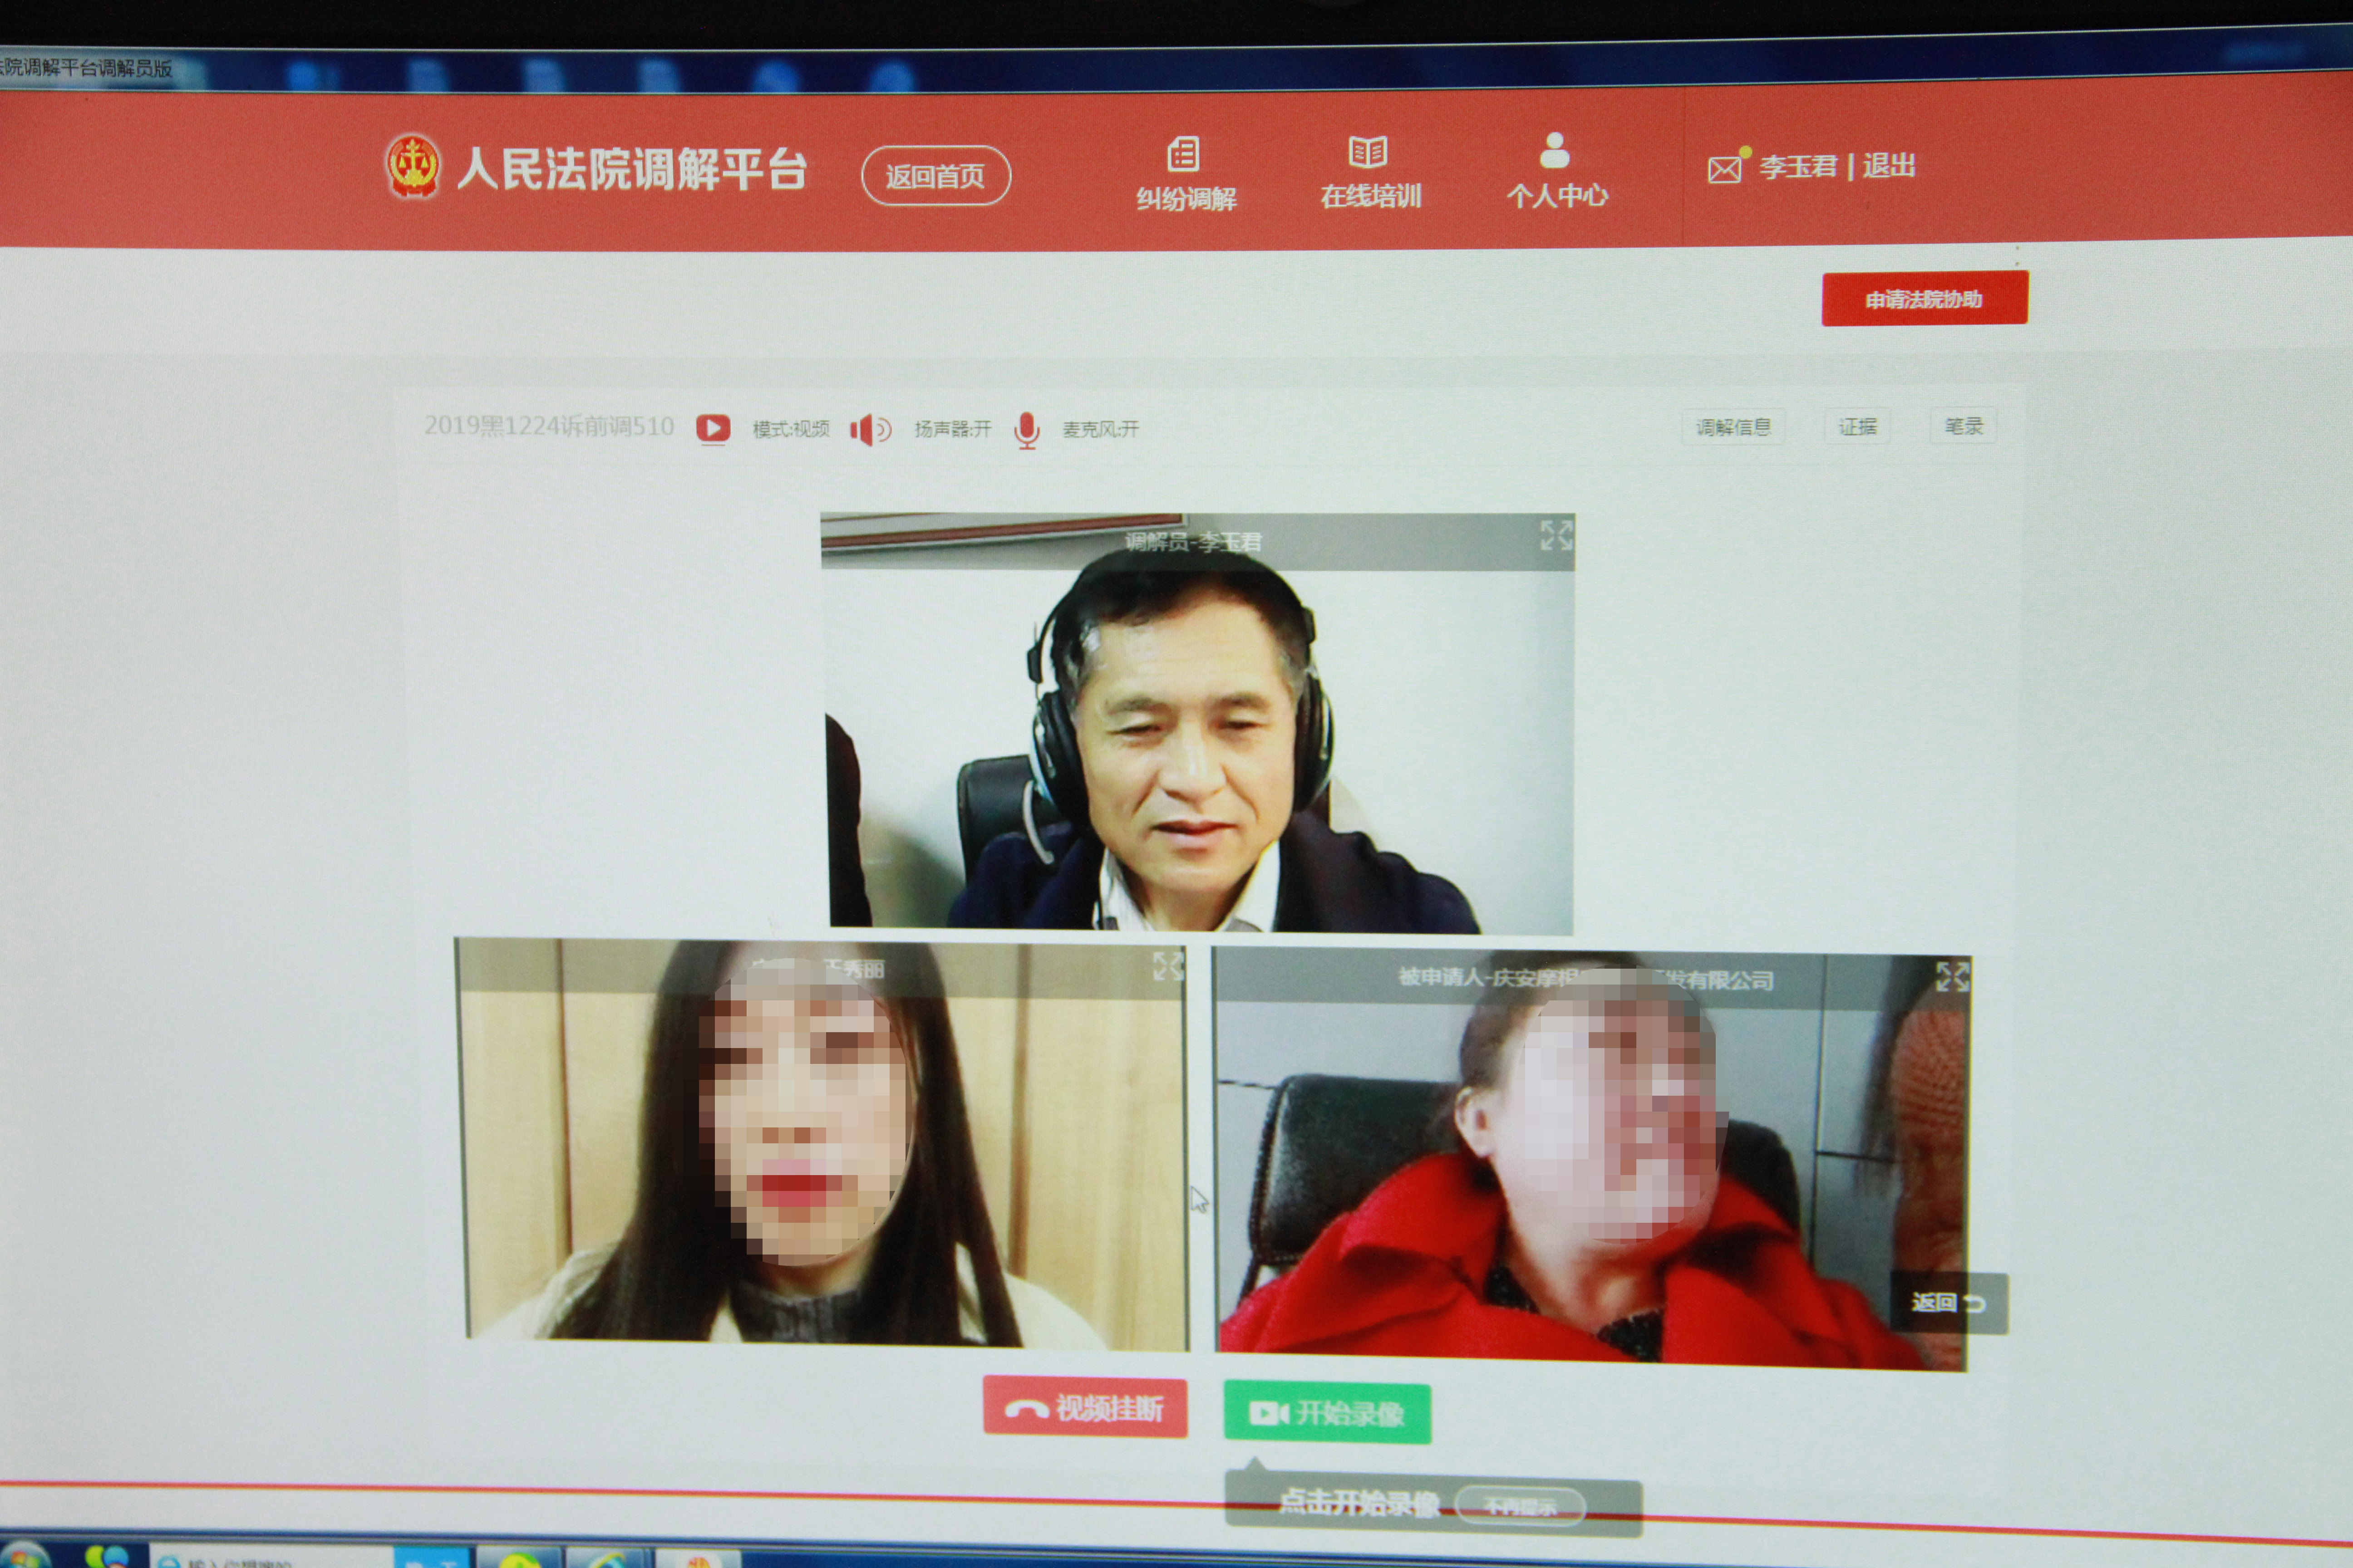Start recording with 开始录像 button
This screenshot has height=1568, width=2353.
[1327, 1412]
